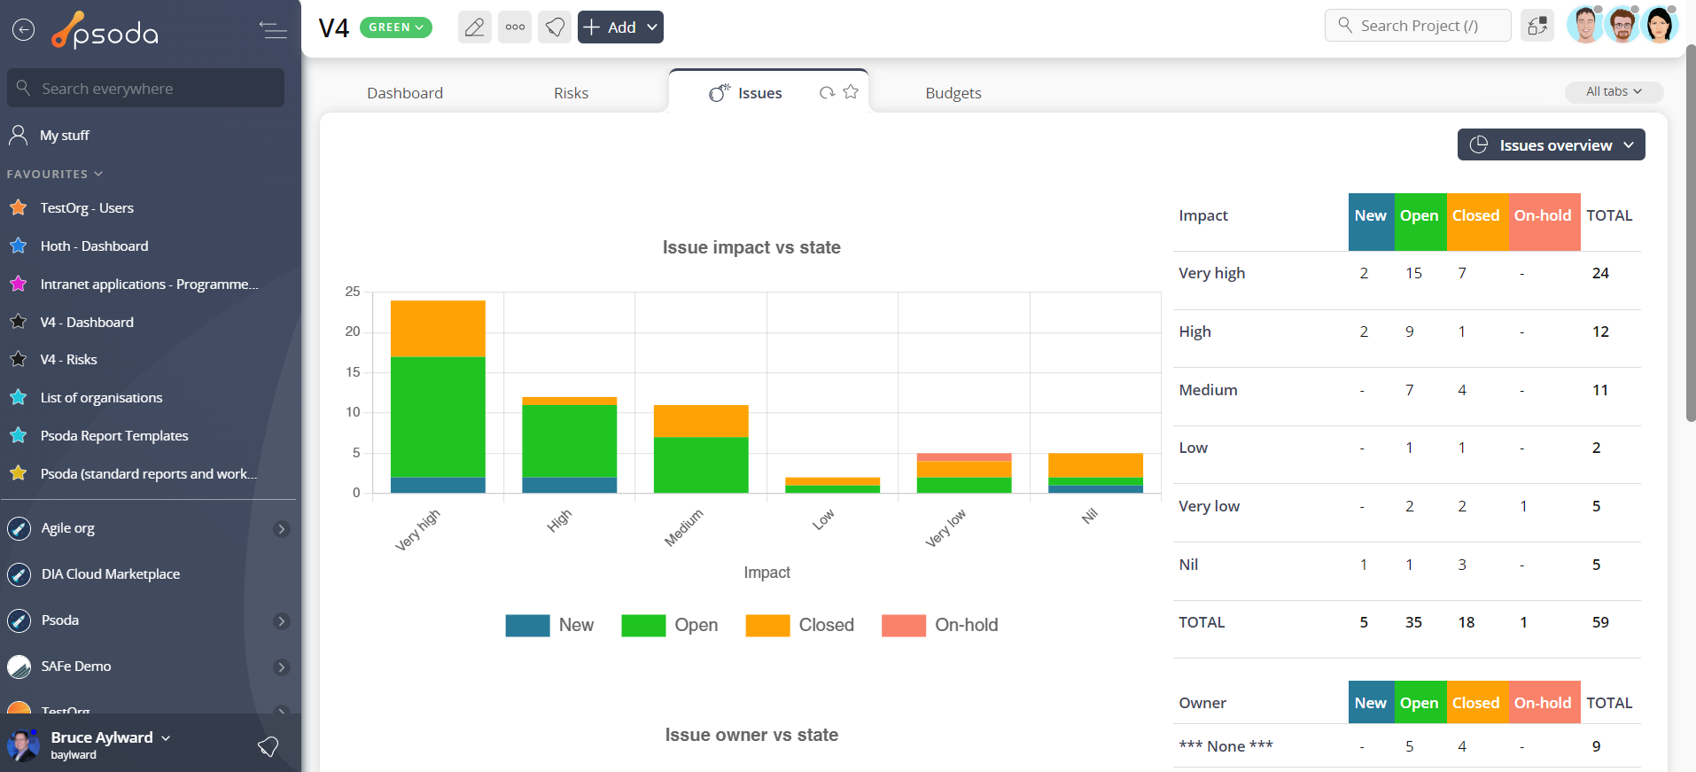Open Hoth - Dashboard favourite
The image size is (1696, 772).
click(x=94, y=246)
